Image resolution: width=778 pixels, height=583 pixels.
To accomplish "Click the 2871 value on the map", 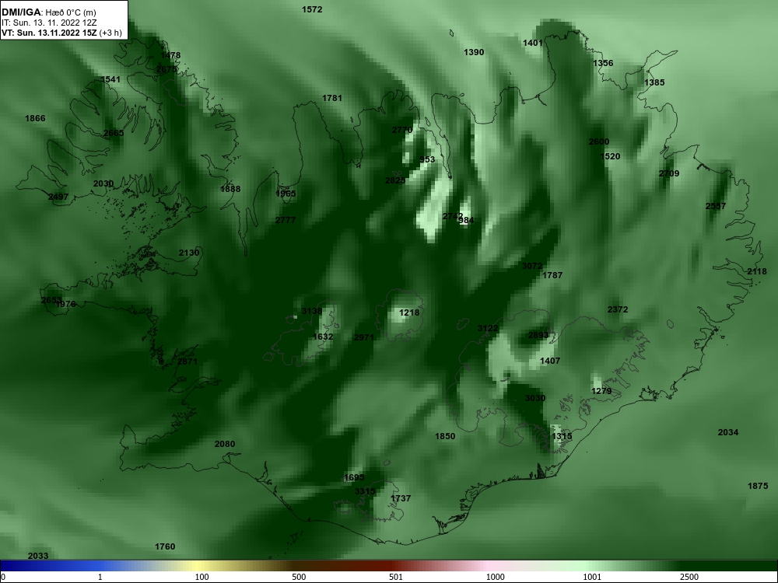I will pyautogui.click(x=187, y=361).
